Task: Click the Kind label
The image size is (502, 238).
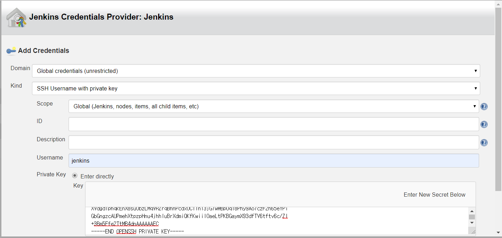Action: coord(16,86)
